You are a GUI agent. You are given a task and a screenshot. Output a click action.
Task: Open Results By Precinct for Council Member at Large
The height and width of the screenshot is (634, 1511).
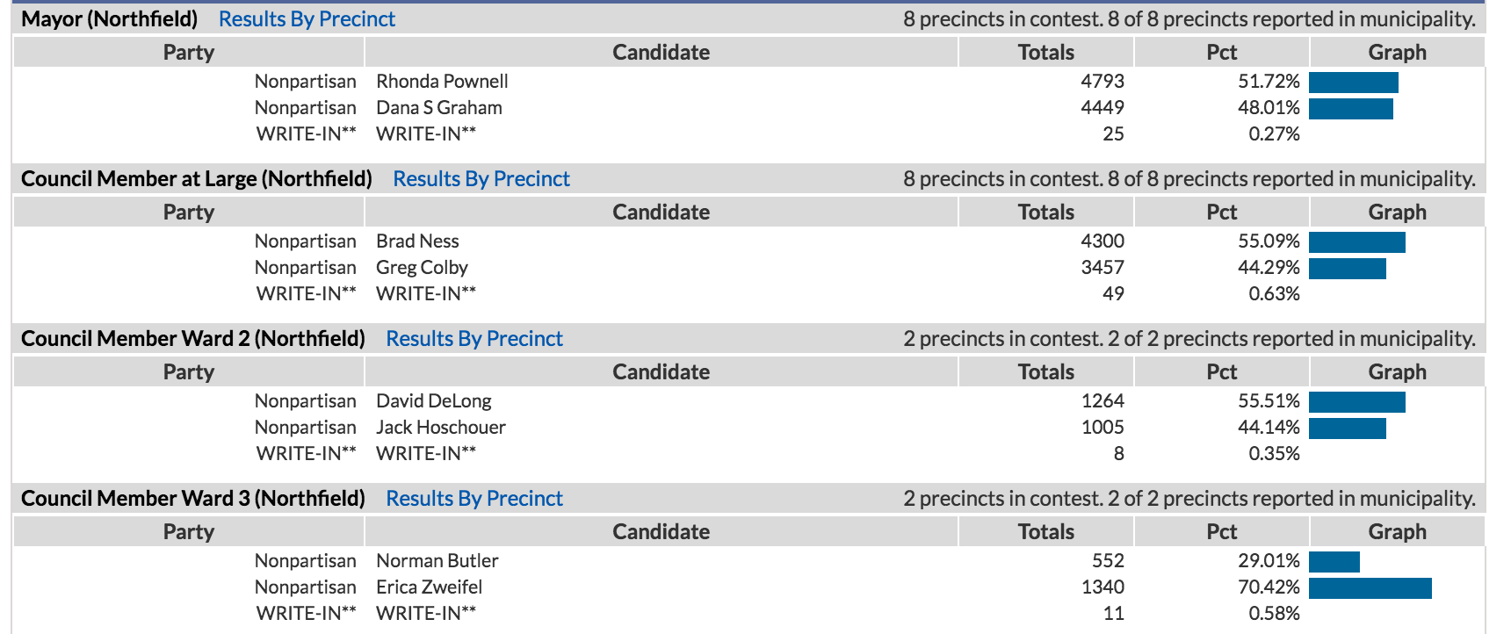(x=481, y=178)
